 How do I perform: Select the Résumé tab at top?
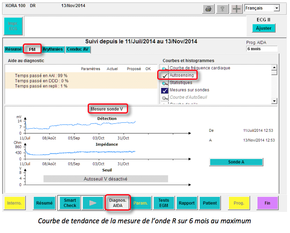pyautogui.click(x=13, y=49)
